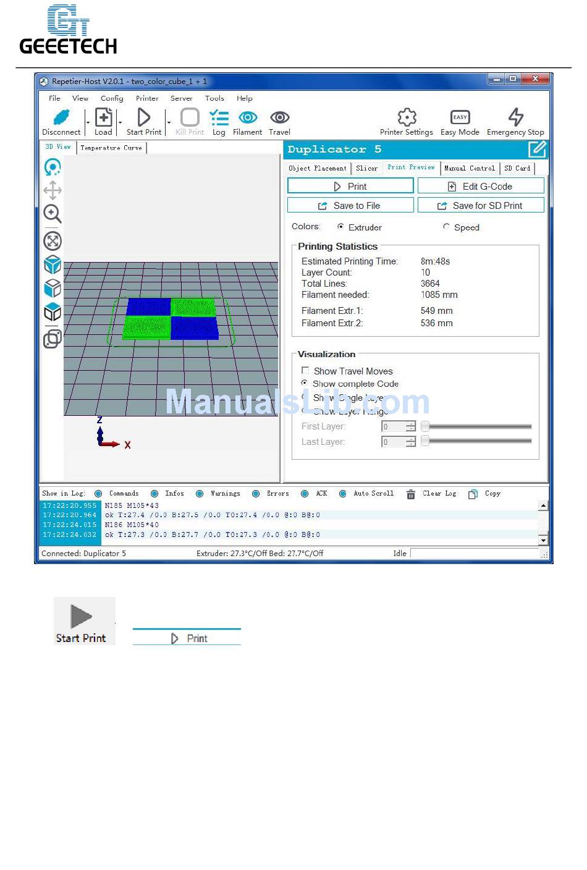Screen dimensions: 587x870
Task: Click the First Layer number field
Action: pos(399,426)
